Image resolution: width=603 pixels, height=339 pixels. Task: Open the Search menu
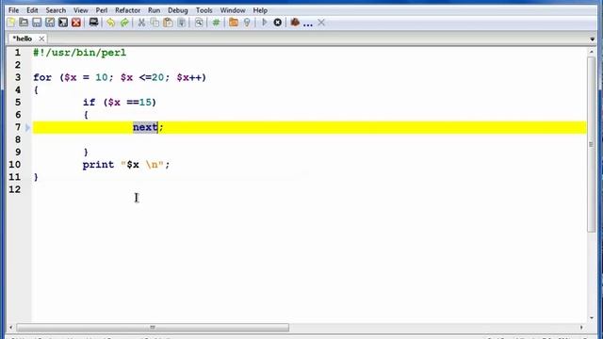(x=56, y=10)
